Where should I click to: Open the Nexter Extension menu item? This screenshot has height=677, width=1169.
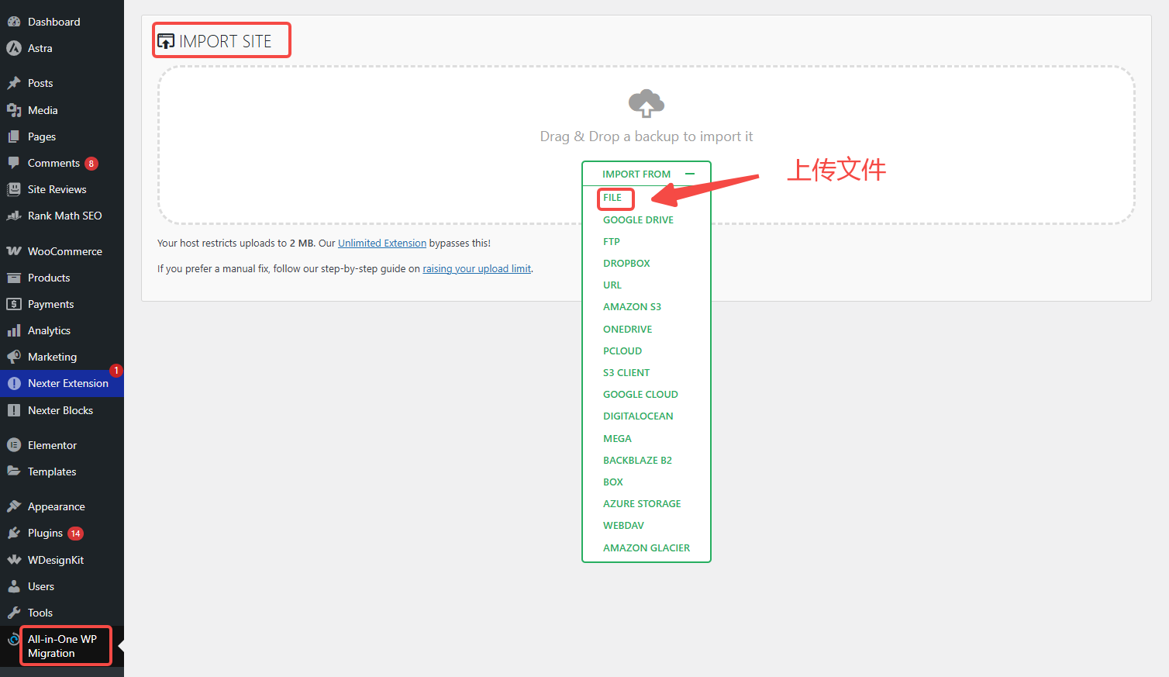point(67,383)
